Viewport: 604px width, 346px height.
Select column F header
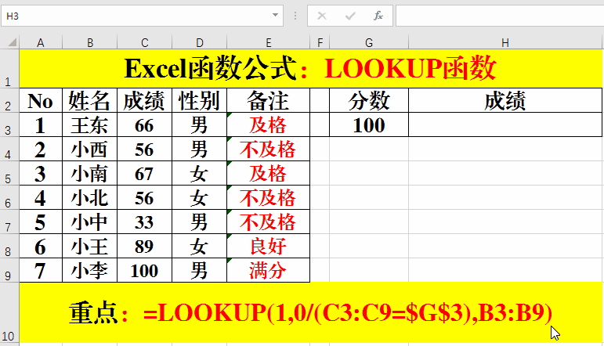[320, 43]
